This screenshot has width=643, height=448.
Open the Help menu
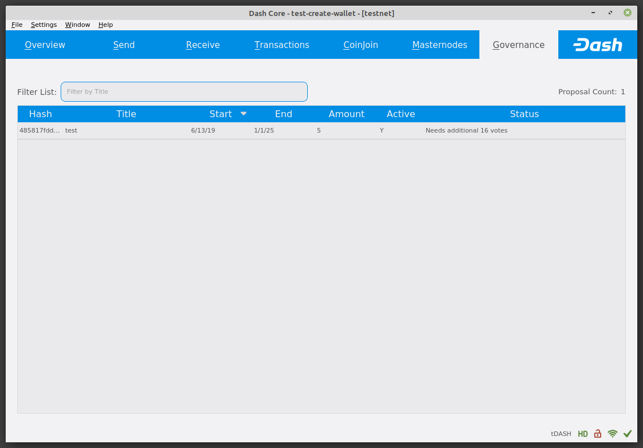pyautogui.click(x=105, y=25)
